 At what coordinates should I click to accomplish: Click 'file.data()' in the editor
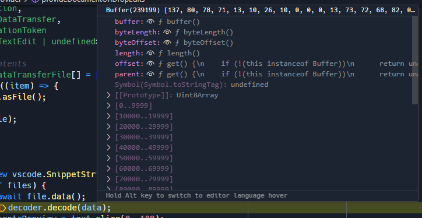[53, 196]
